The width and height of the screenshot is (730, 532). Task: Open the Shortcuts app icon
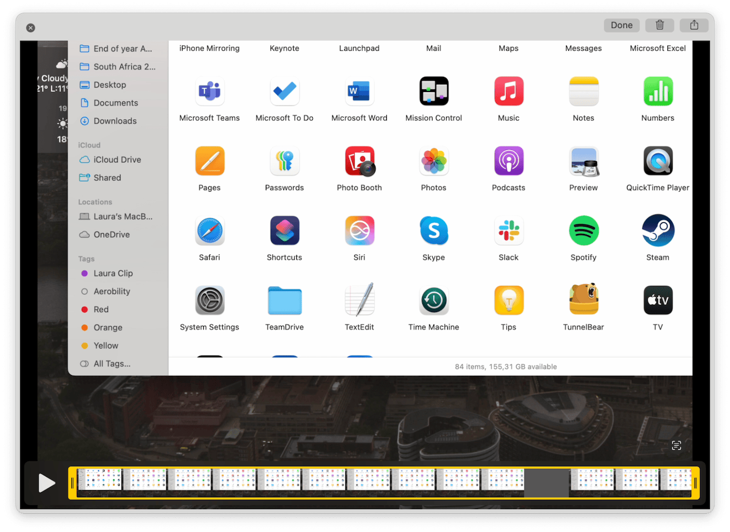coord(284,230)
